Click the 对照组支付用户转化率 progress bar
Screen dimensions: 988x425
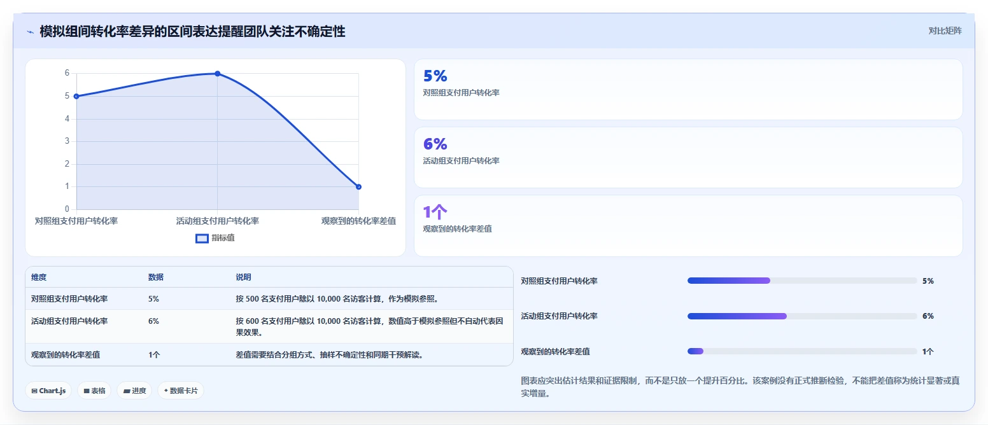(x=802, y=281)
